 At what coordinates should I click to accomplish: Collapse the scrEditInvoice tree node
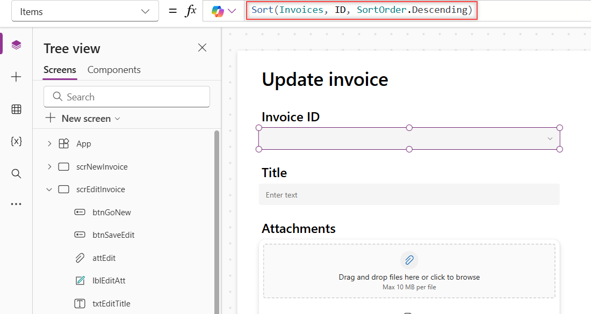coord(49,189)
